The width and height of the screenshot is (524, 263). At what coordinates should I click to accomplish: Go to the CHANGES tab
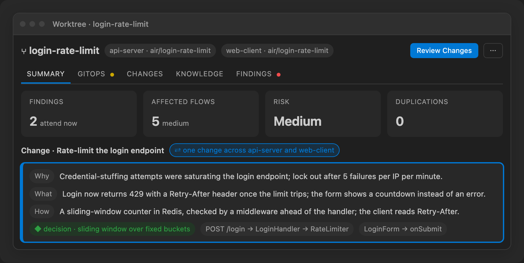[145, 74]
